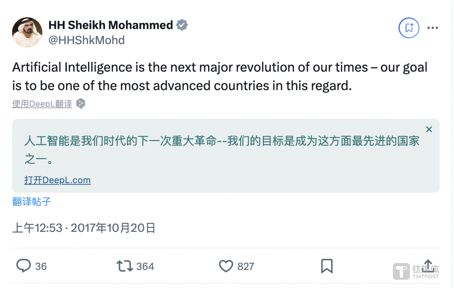The width and height of the screenshot is (454, 288).
Task: Click the share upload icon
Action: (x=428, y=265)
